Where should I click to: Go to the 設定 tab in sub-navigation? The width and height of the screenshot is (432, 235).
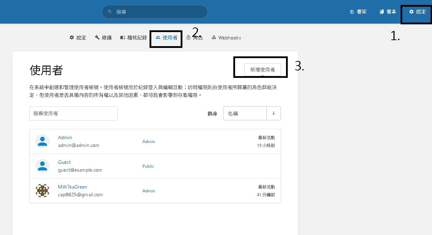point(78,38)
